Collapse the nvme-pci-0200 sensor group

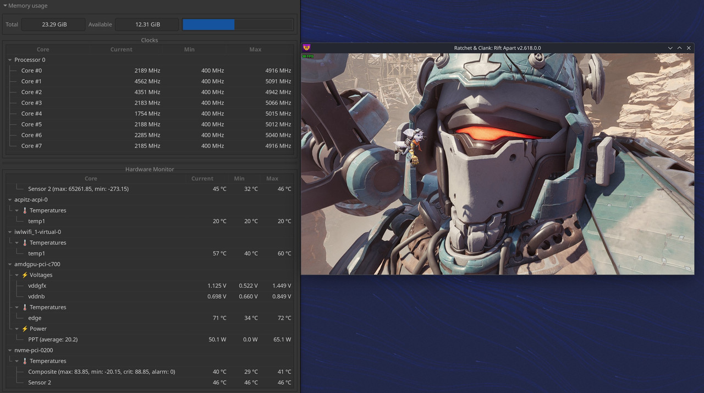coord(10,350)
